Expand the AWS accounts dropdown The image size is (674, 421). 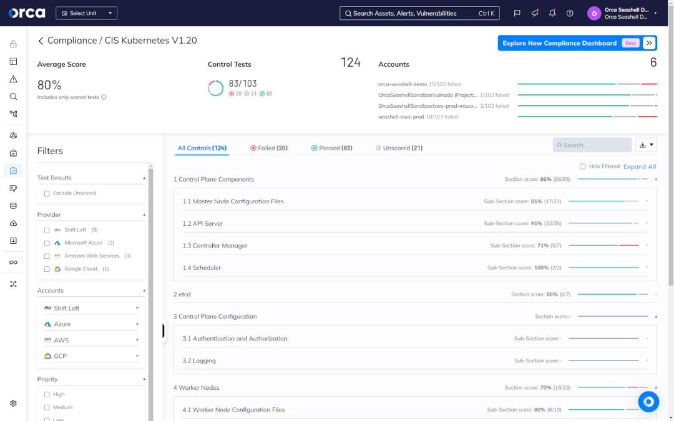(x=91, y=340)
